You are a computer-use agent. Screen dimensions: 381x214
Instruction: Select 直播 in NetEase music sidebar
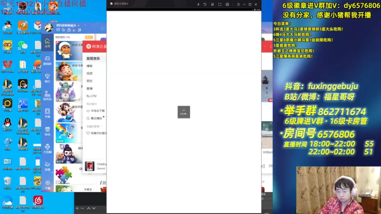90,88
